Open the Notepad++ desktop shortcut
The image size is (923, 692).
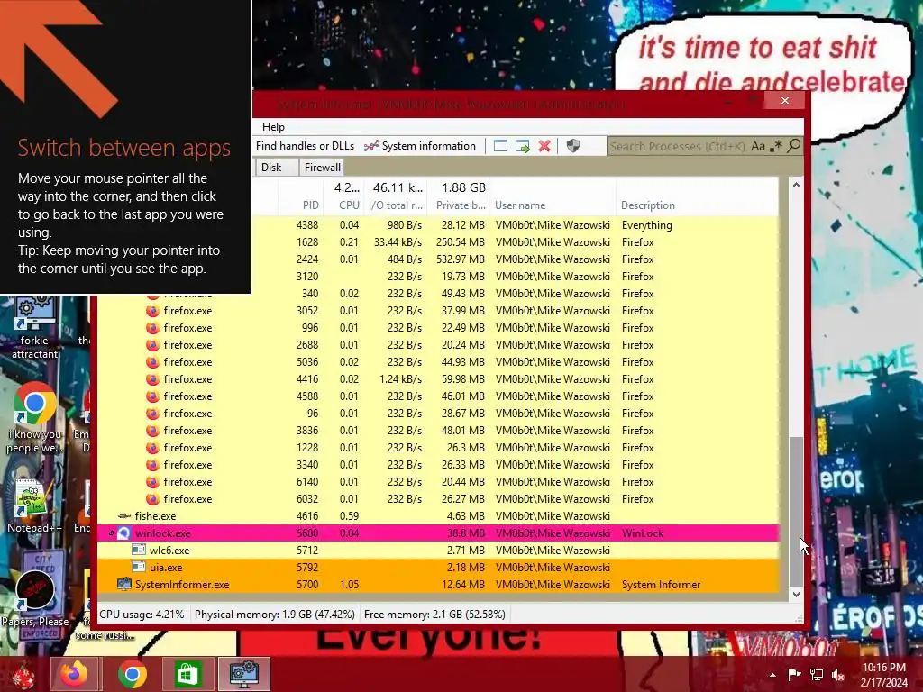(33, 506)
